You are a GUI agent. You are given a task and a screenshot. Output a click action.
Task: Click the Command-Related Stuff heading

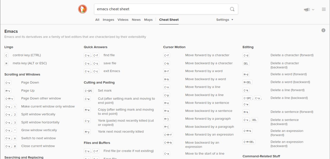(261, 156)
